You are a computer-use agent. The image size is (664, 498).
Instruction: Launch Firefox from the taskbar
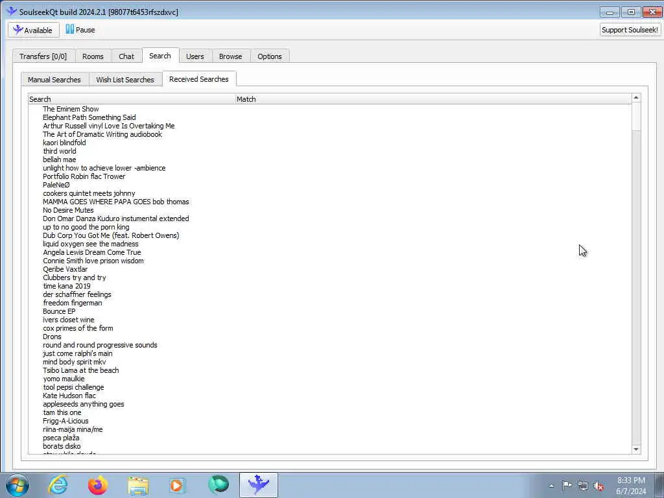pos(98,485)
